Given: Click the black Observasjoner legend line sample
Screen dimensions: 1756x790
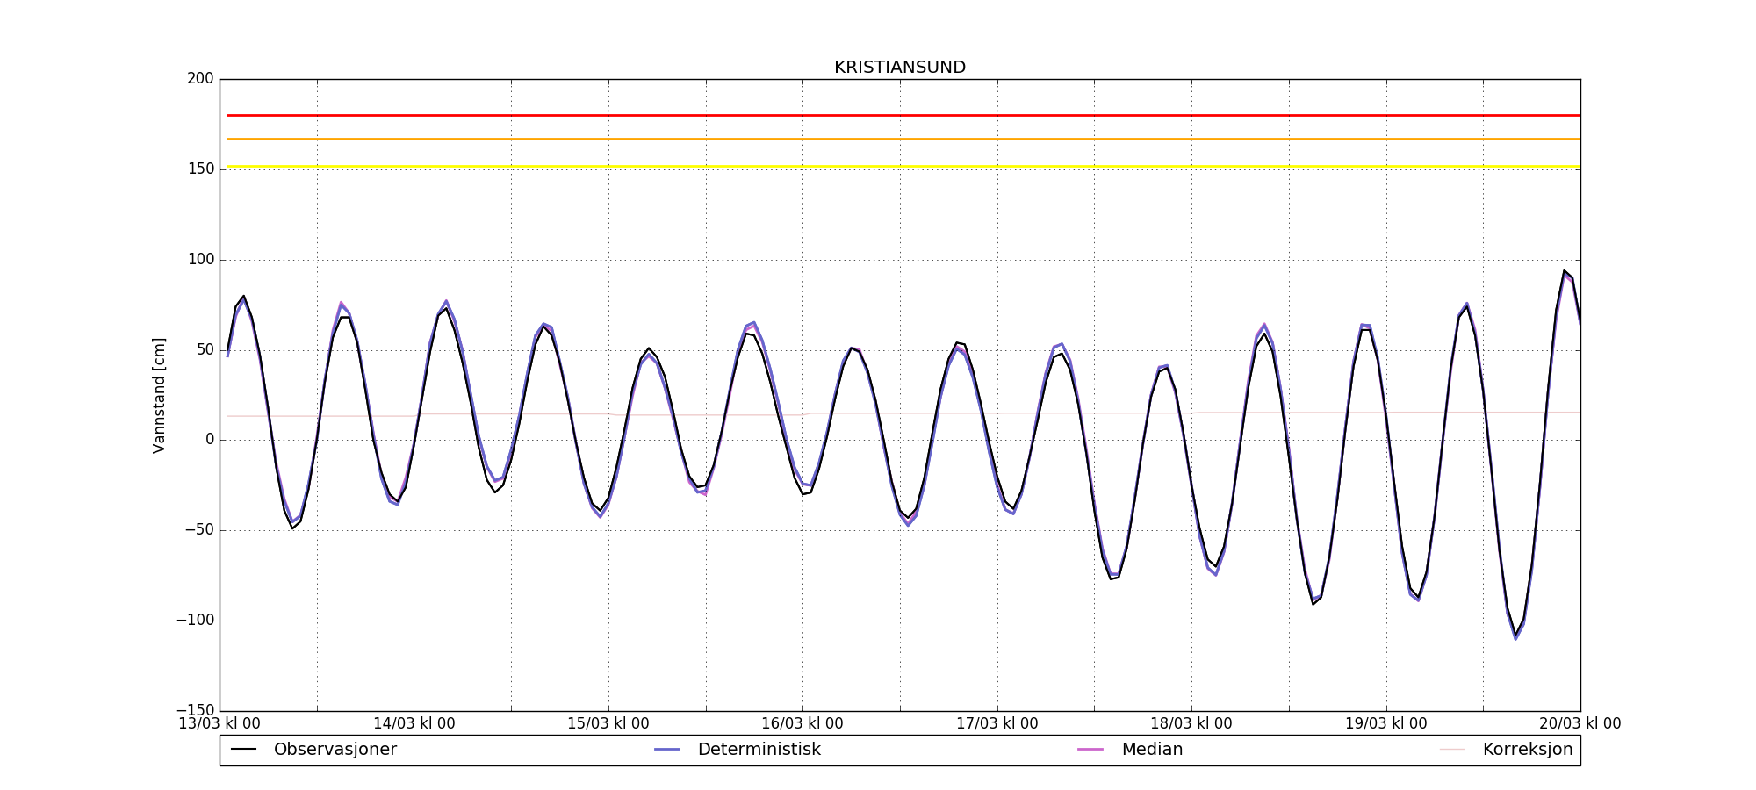Looking at the screenshot, I should click(244, 750).
